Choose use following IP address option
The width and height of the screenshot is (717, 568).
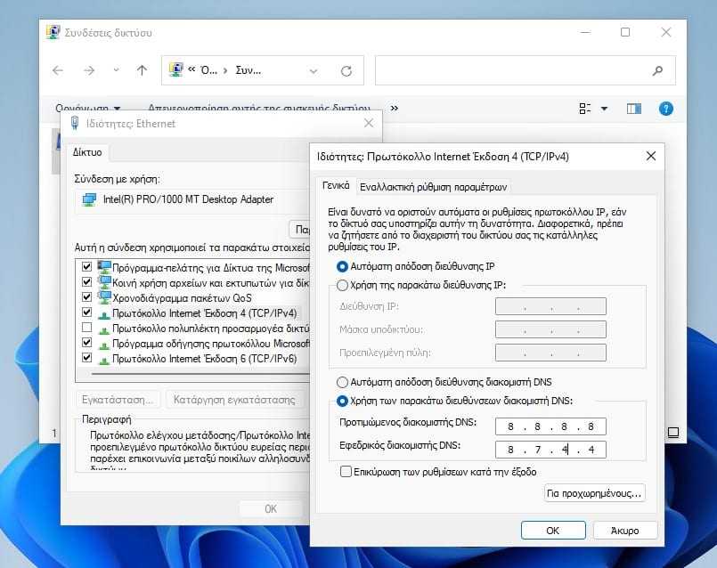[342, 285]
